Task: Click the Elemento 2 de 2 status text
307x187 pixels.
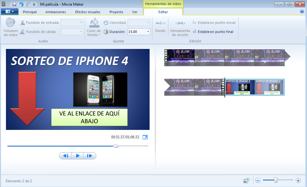Action: pyautogui.click(x=19, y=181)
